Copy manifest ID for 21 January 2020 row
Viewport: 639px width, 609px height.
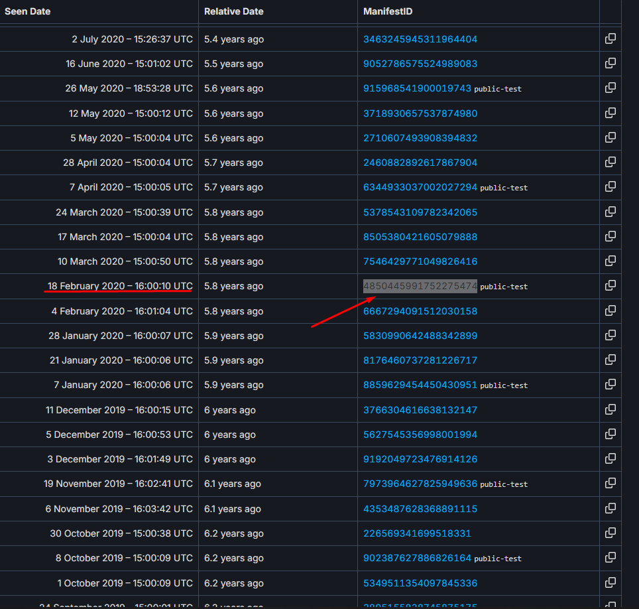(610, 360)
